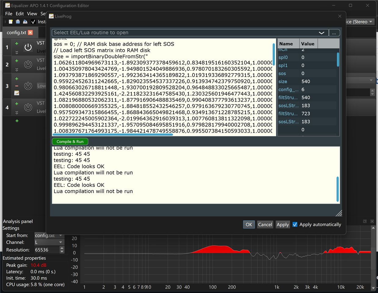Click the plus icon below row 4
The image size is (378, 293).
click(17, 121)
